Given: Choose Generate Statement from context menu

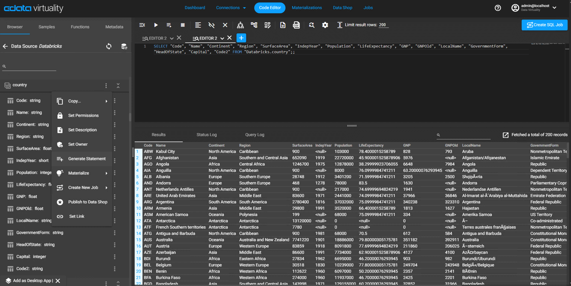Looking at the screenshot, I should pos(87,159).
